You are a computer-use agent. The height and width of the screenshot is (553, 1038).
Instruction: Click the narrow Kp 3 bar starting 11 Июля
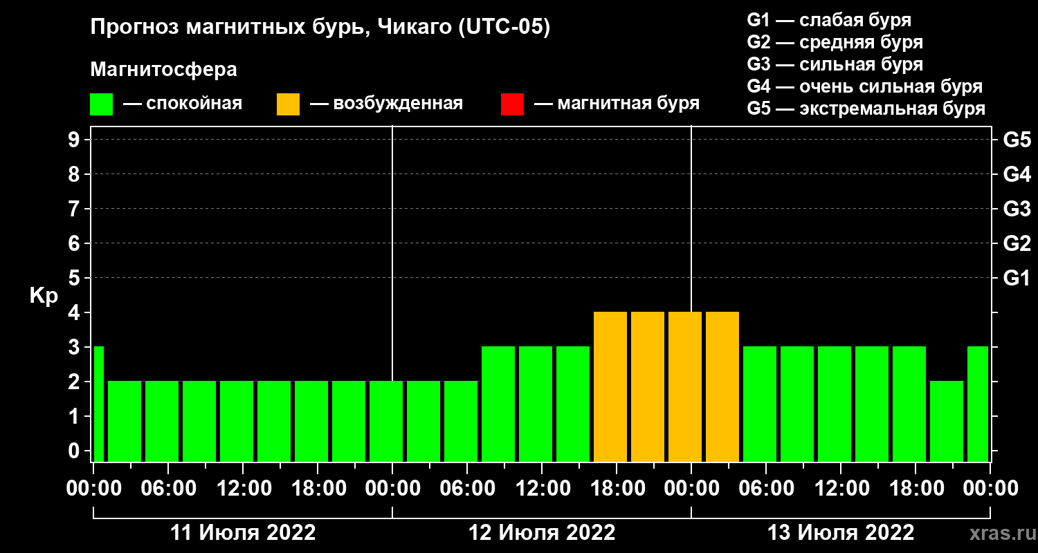[x=98, y=404]
